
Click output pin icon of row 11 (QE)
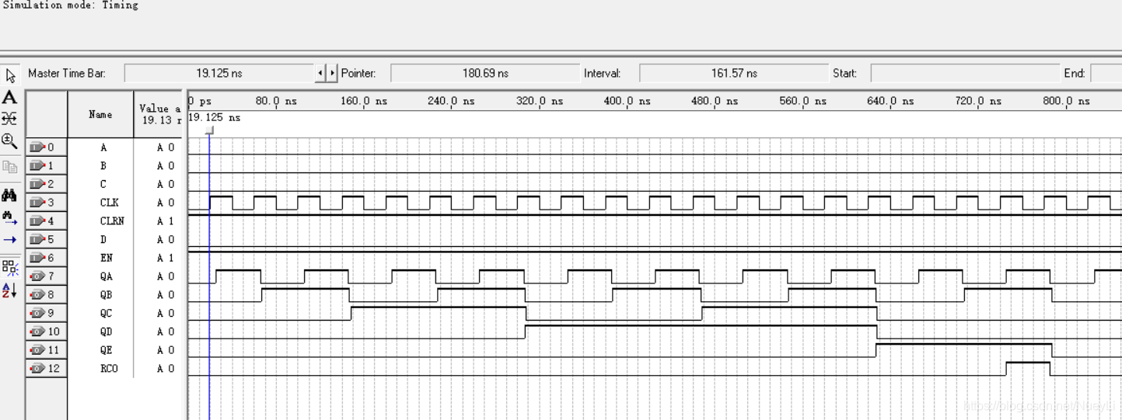[37, 350]
